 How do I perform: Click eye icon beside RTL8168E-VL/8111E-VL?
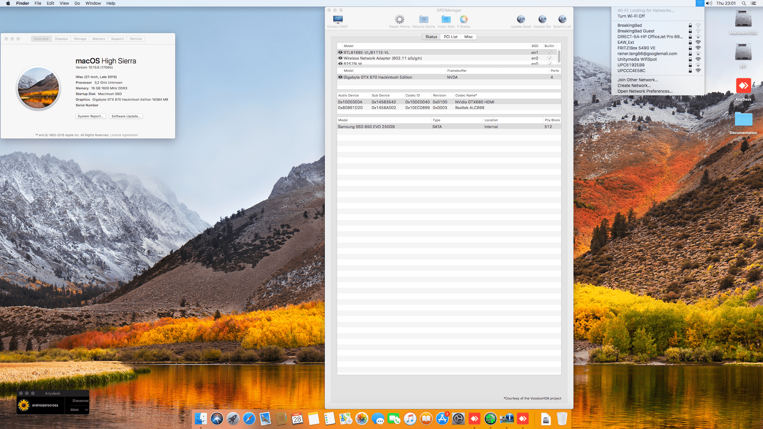click(340, 52)
